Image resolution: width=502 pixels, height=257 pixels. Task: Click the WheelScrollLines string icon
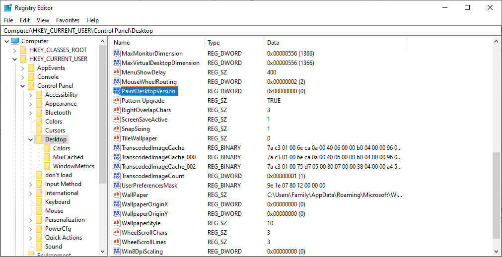tap(117, 242)
